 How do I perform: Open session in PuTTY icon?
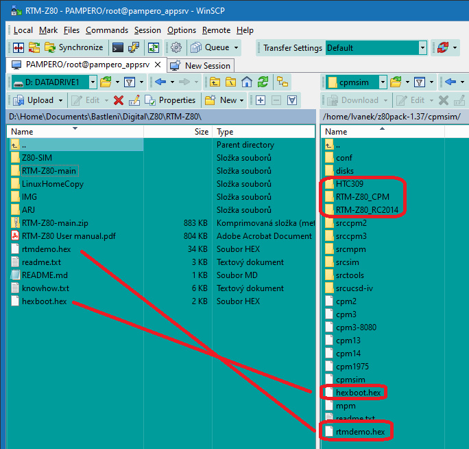tap(134, 47)
